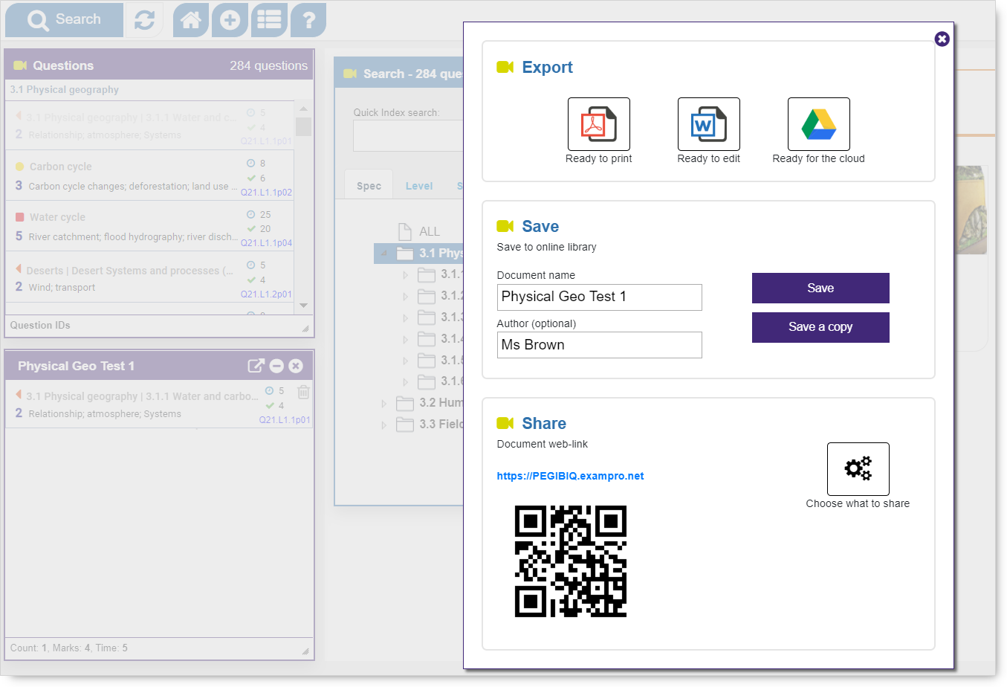The width and height of the screenshot is (1007, 687).
Task: Close the export dialog with X icon
Action: click(942, 39)
